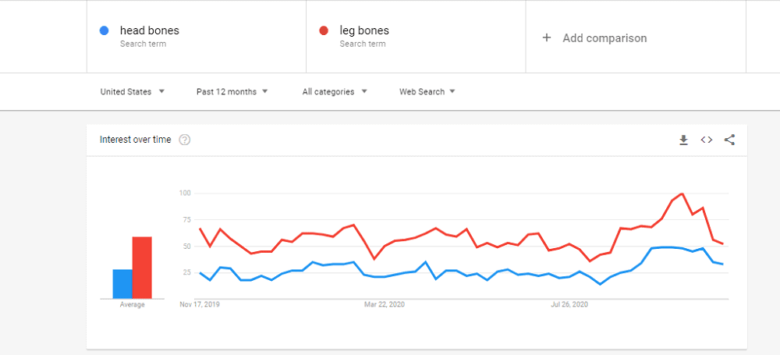Edit the leg bones search term
This screenshot has width=780, height=355.
pyautogui.click(x=364, y=31)
